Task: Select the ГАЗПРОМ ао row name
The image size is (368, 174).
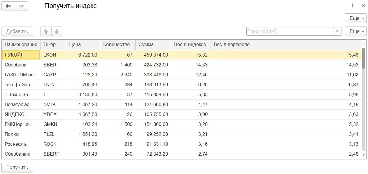Action: (x=21, y=75)
